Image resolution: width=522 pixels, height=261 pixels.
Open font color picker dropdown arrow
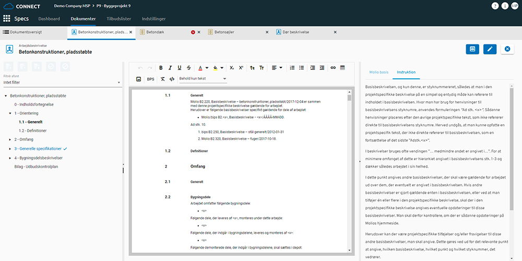[207, 68]
